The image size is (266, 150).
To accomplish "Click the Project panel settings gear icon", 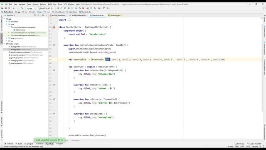I will 43,15.
